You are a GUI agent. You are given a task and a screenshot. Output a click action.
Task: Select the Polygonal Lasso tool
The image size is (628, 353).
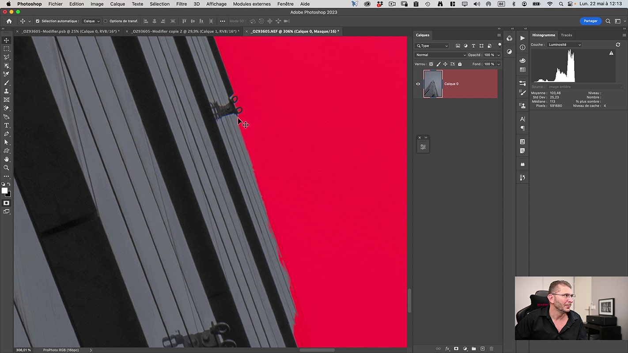(x=6, y=57)
